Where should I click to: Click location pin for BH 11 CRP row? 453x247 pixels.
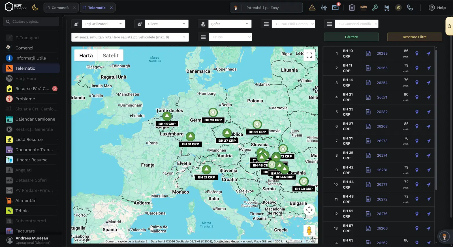click(417, 68)
